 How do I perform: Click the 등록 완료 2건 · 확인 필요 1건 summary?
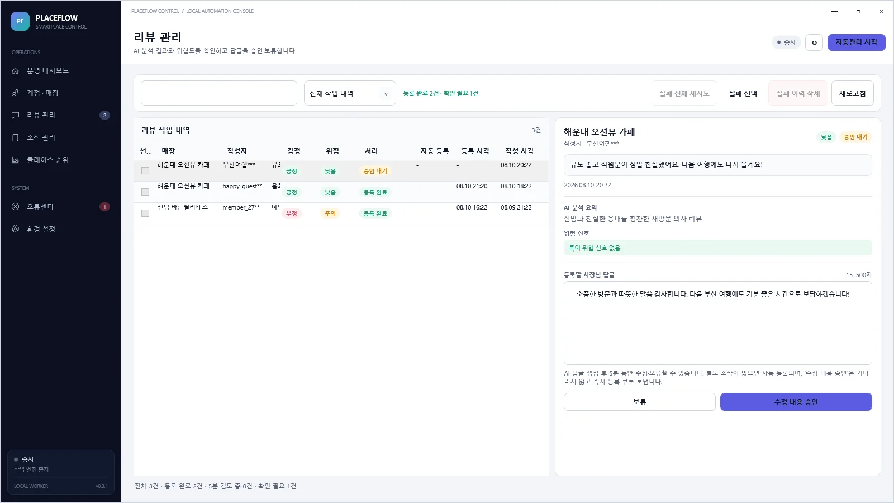440,93
